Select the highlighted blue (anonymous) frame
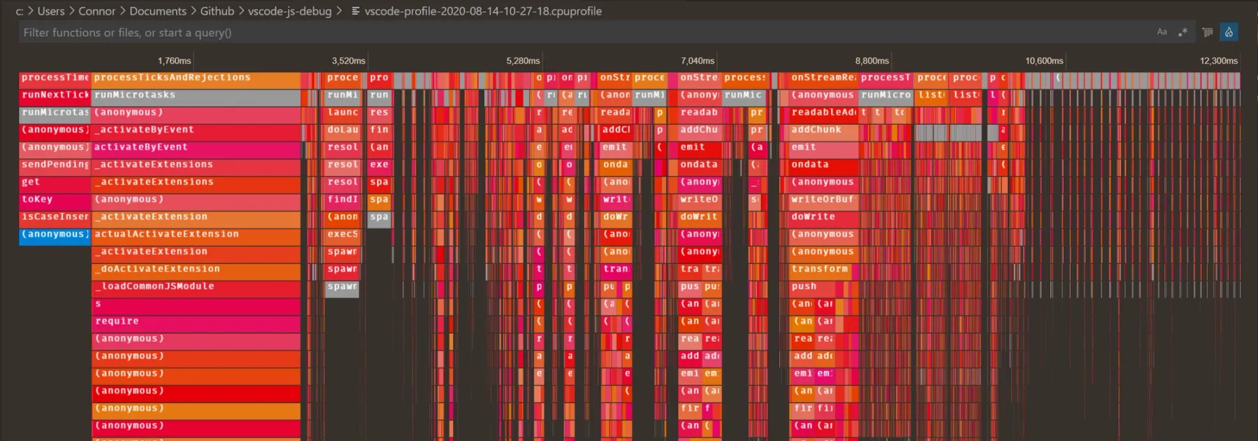Image resolution: width=1258 pixels, height=441 pixels. [x=55, y=235]
